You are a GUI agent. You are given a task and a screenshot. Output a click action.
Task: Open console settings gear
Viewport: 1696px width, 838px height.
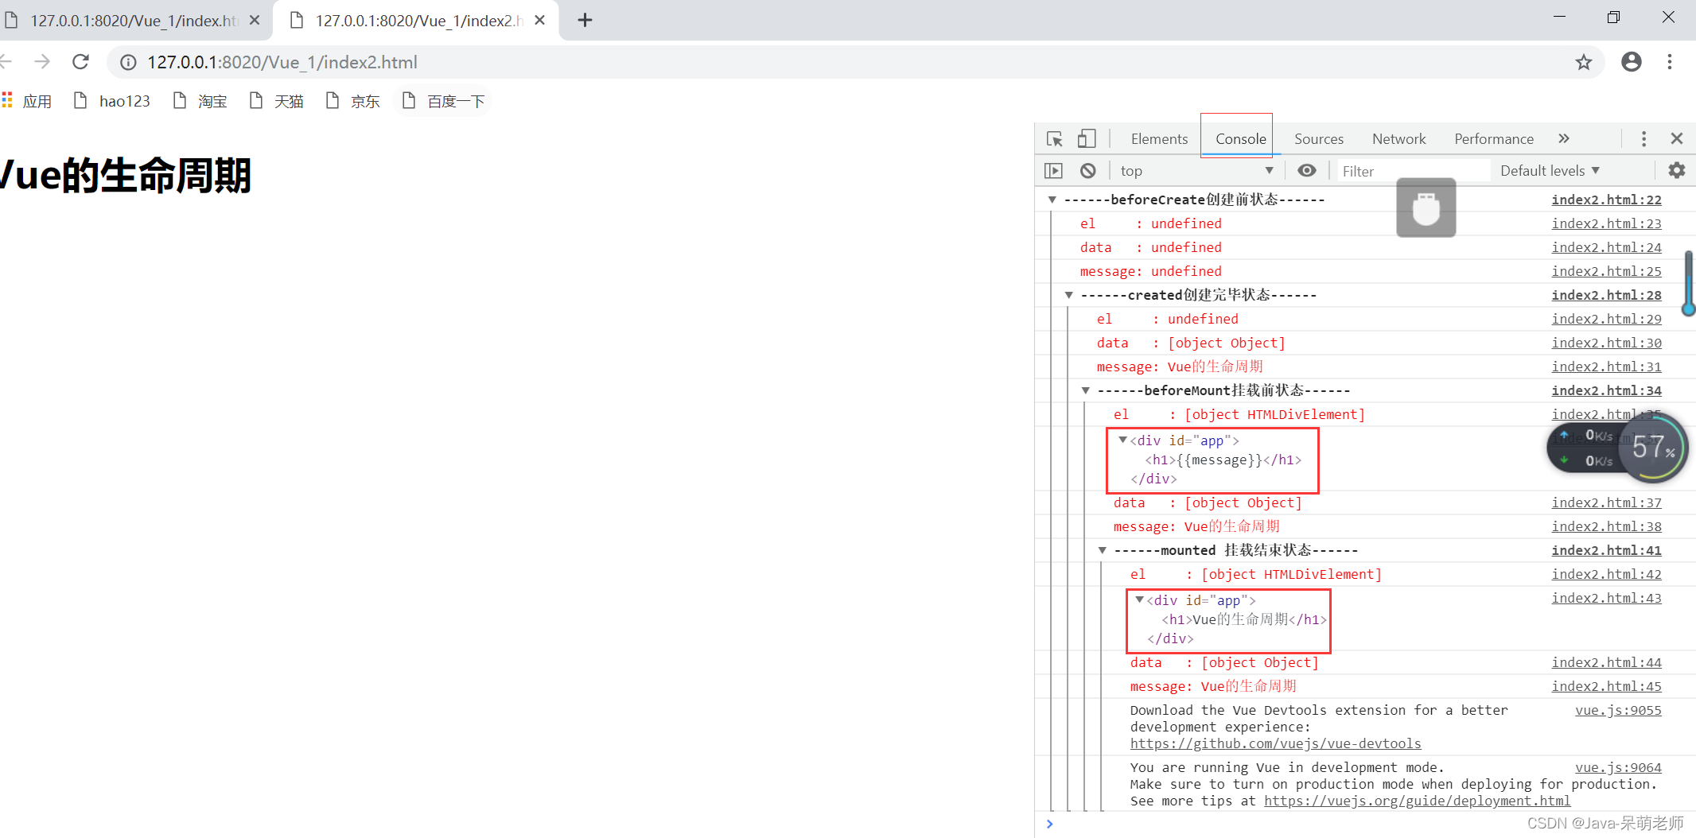[1677, 171]
